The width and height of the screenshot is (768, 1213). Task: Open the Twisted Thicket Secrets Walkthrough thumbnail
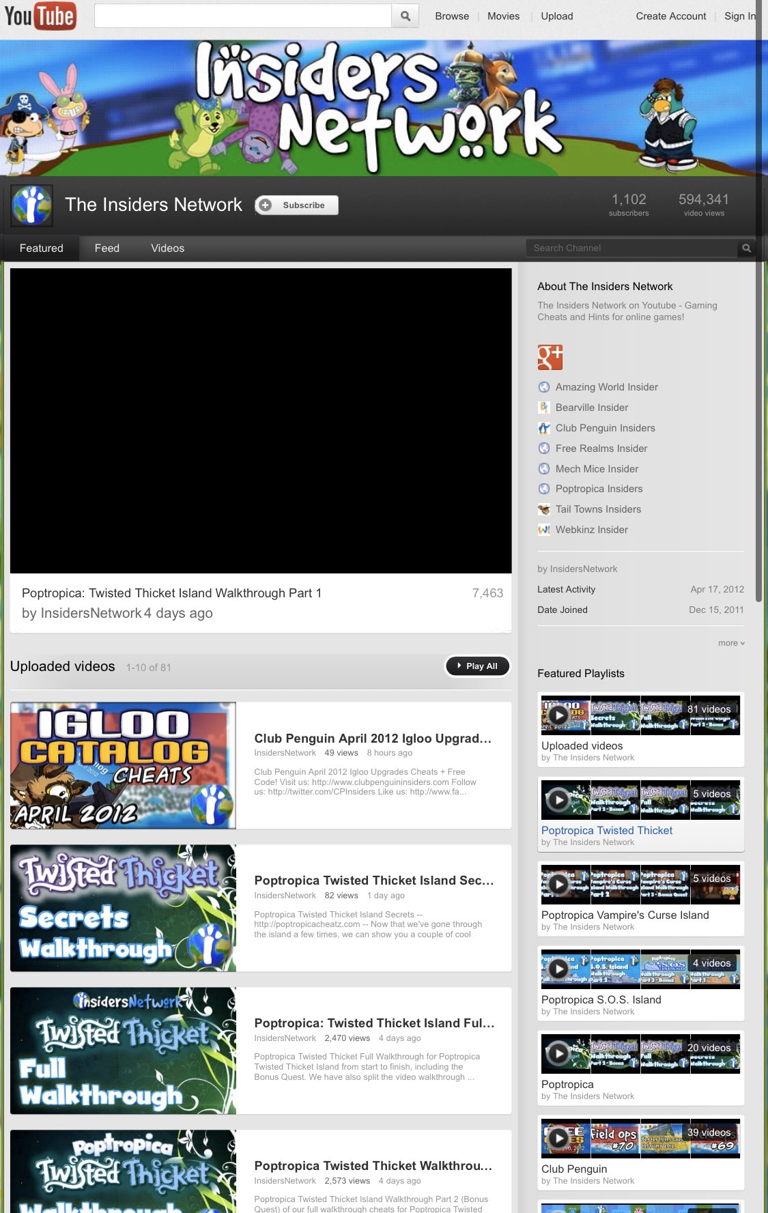pyautogui.click(x=123, y=908)
